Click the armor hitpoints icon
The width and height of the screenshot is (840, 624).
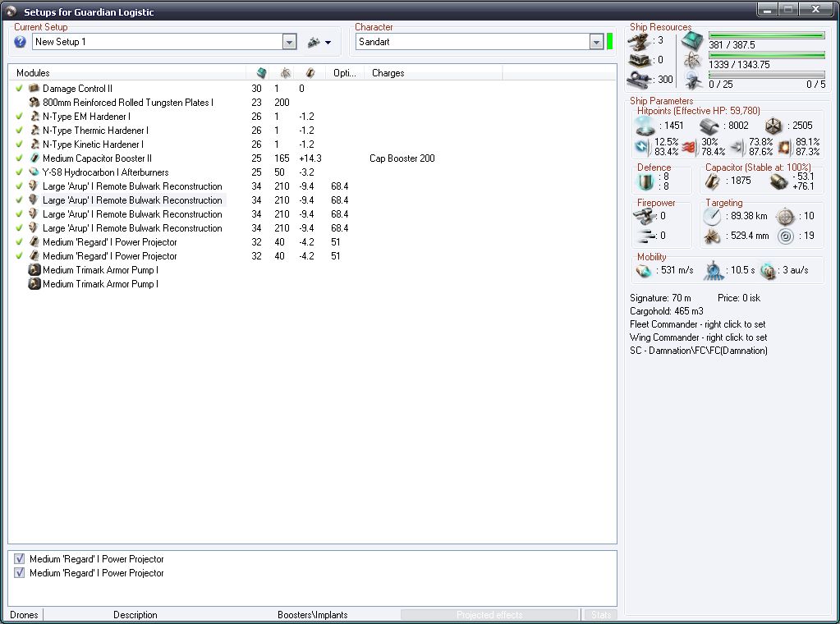(x=709, y=126)
